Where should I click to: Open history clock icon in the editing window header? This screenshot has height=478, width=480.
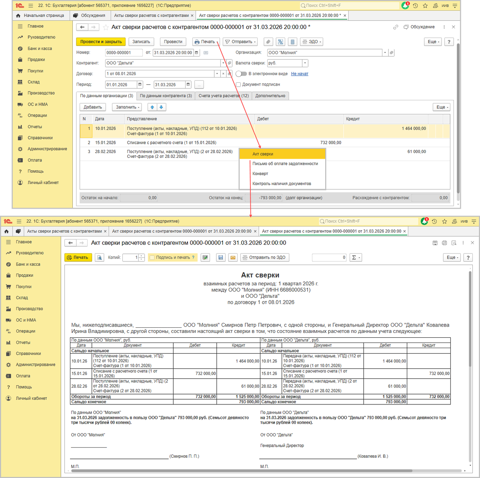416,6
